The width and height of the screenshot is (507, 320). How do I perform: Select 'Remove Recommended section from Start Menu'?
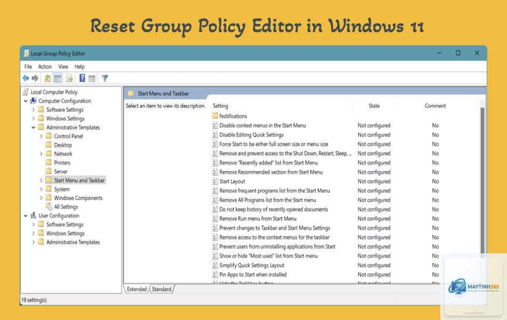(x=271, y=172)
